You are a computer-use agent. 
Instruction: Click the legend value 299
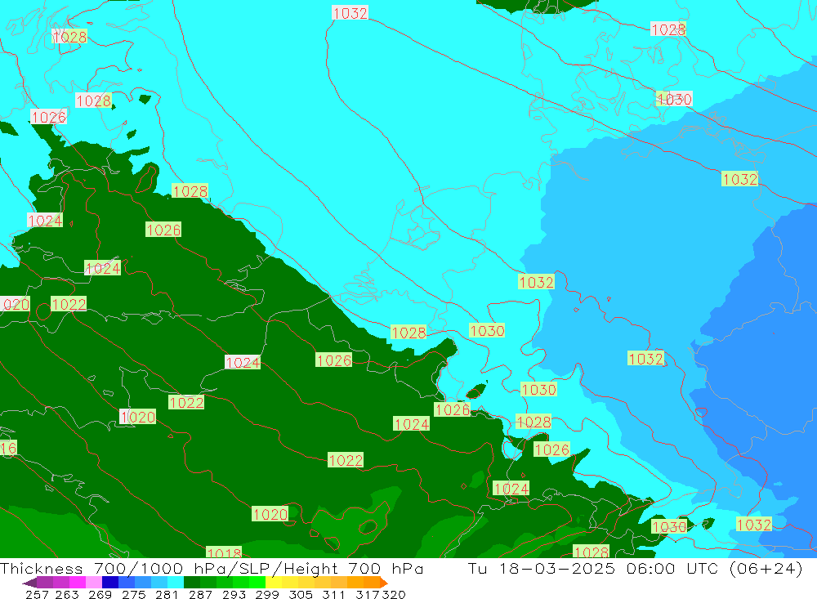[267, 594]
